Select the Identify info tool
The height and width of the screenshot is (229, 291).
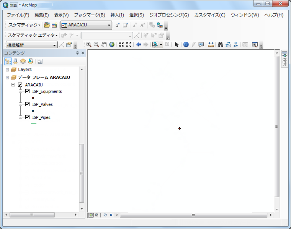[x=186, y=44]
